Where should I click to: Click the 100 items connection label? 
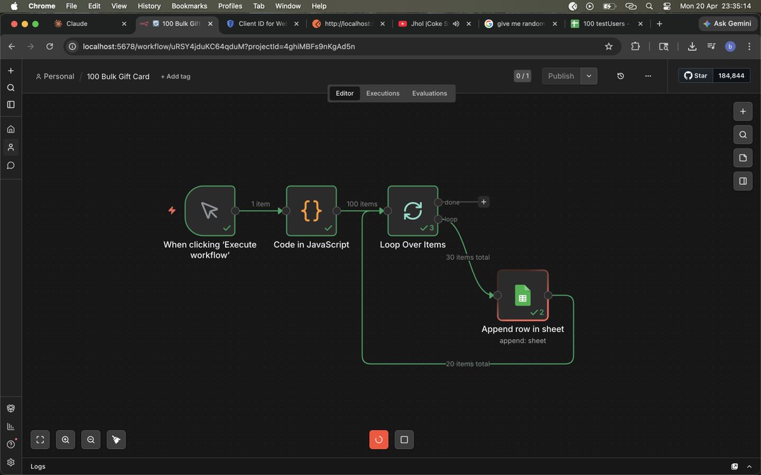point(362,204)
